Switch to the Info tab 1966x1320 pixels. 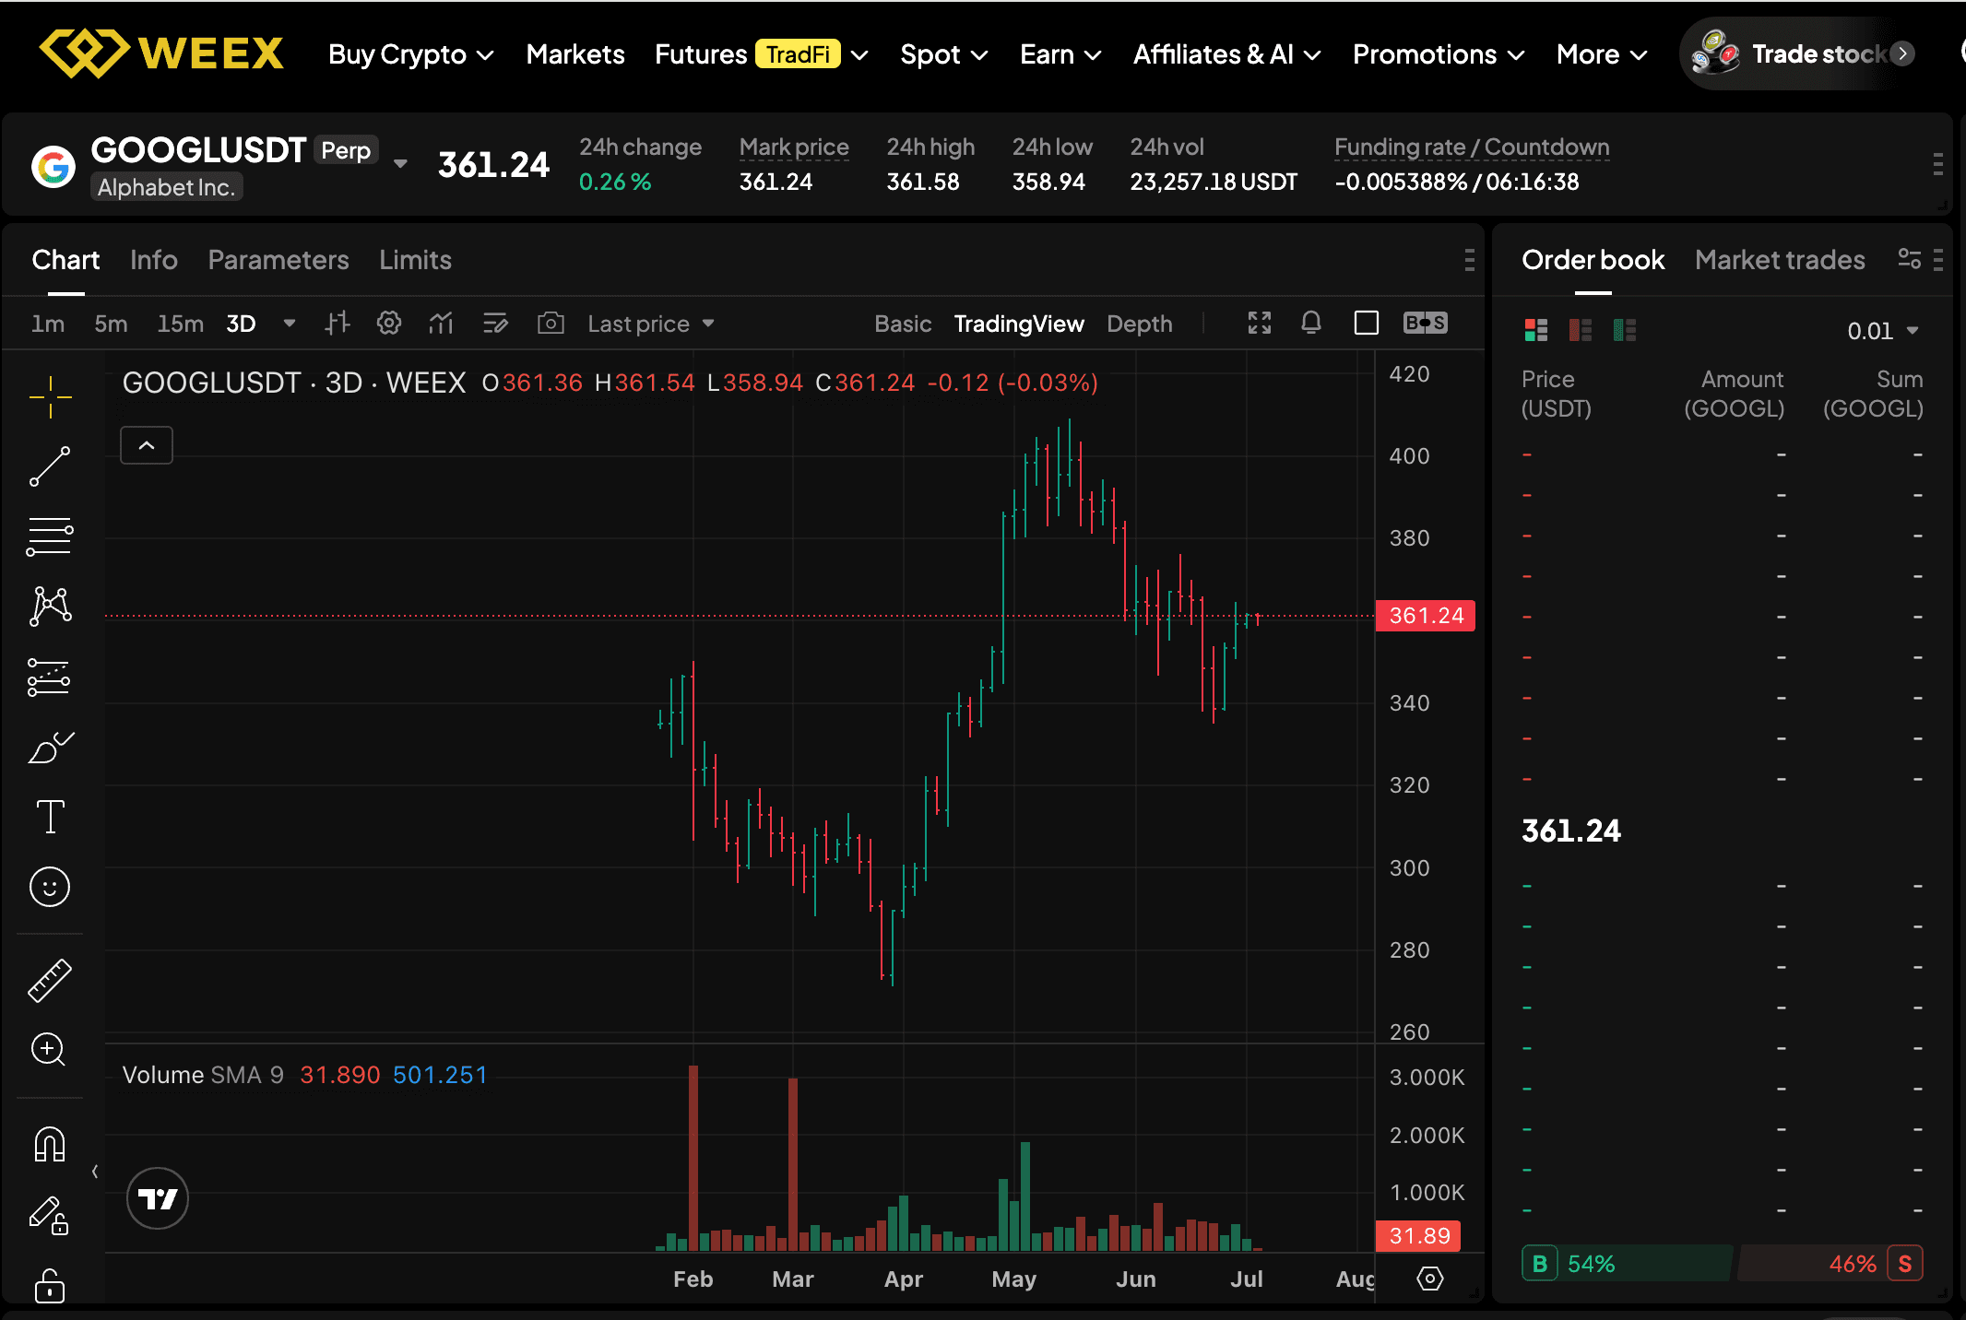(153, 260)
